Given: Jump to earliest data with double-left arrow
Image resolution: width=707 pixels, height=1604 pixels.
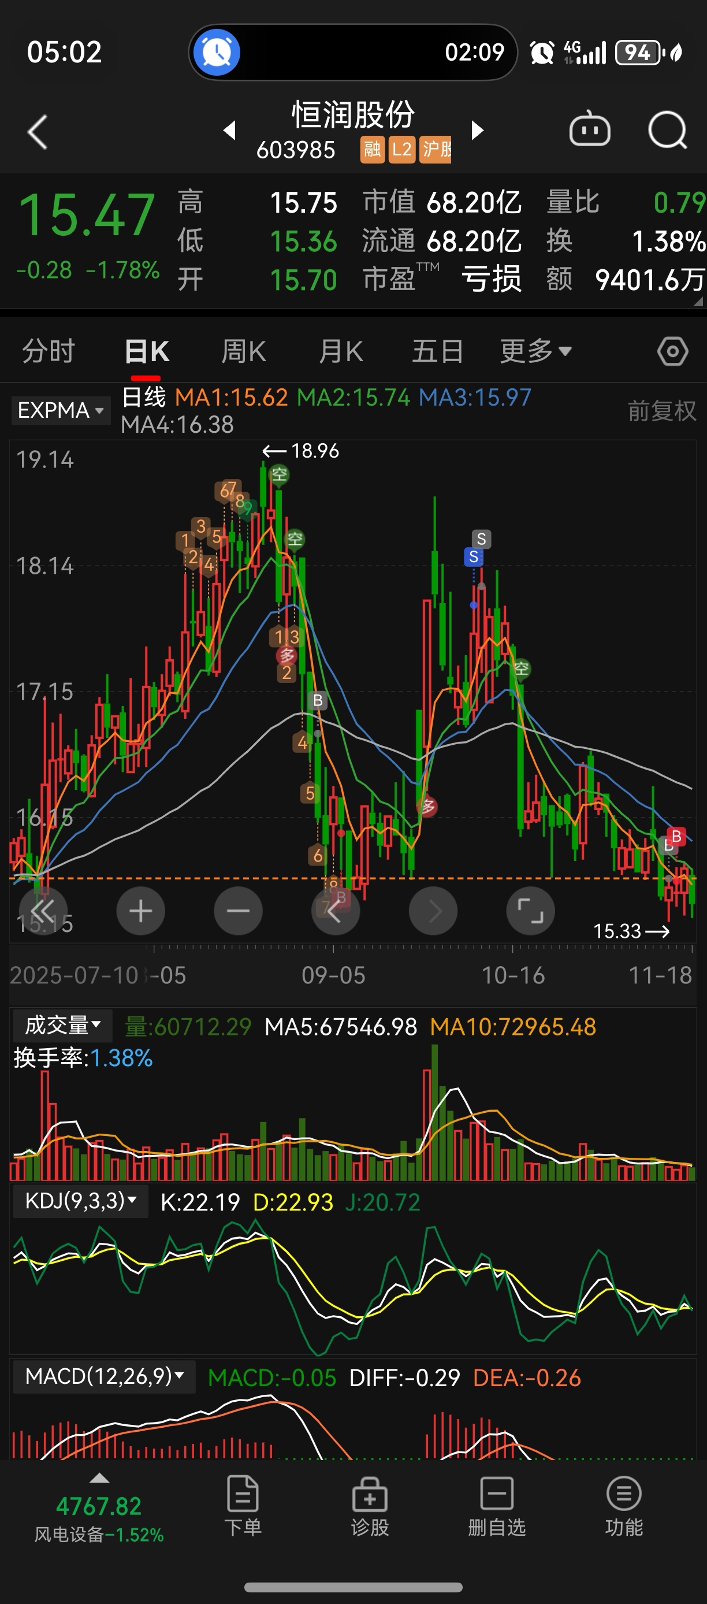Looking at the screenshot, I should (x=43, y=912).
